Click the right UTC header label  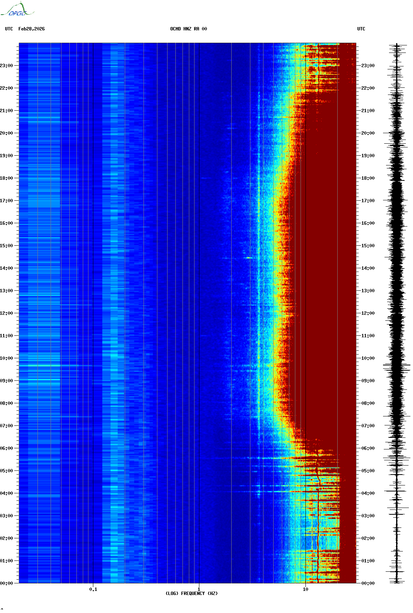coord(361,29)
